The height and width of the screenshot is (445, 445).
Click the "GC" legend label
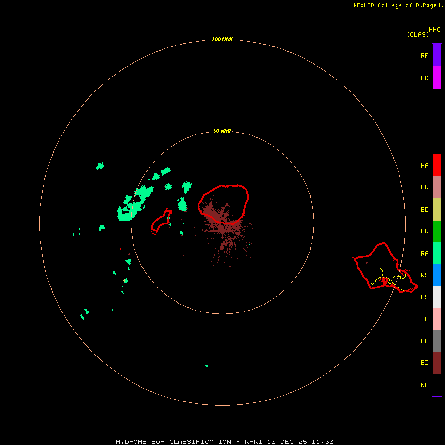tap(425, 341)
